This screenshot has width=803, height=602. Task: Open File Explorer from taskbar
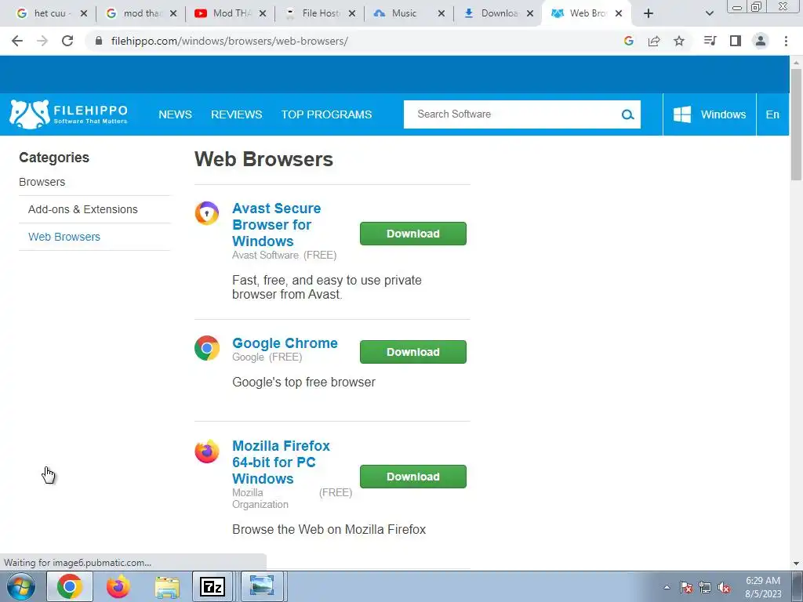click(x=167, y=587)
